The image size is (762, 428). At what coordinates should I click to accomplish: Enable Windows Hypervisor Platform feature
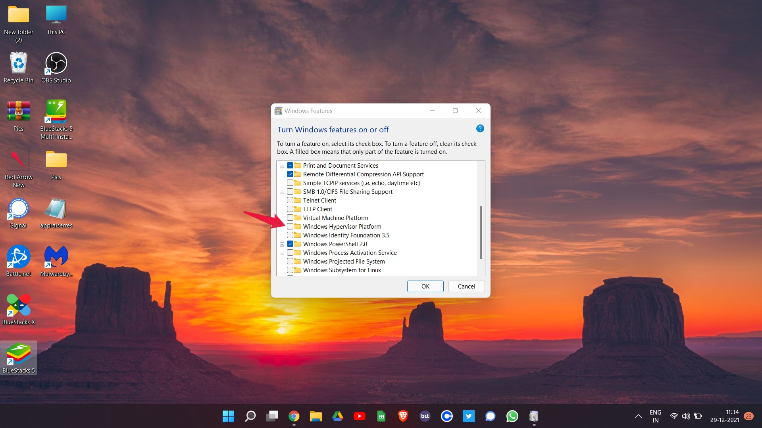coord(289,226)
